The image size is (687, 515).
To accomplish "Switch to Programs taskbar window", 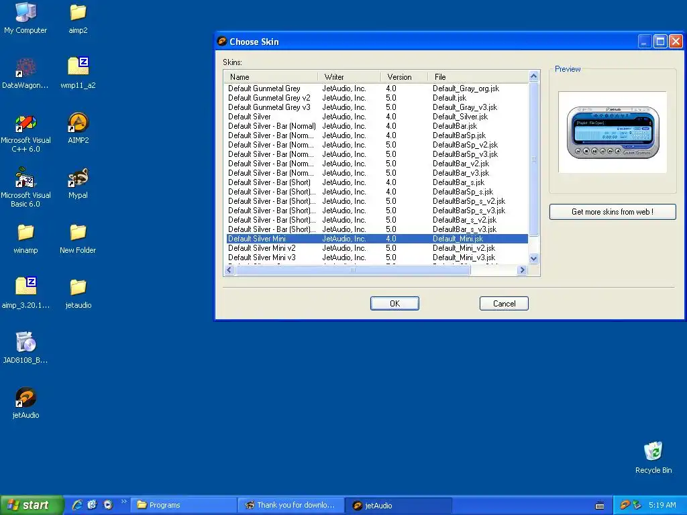I will [184, 505].
